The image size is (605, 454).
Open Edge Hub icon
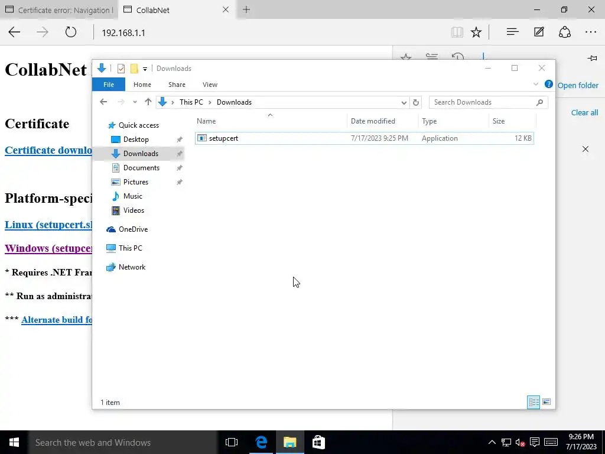pyautogui.click(x=512, y=32)
